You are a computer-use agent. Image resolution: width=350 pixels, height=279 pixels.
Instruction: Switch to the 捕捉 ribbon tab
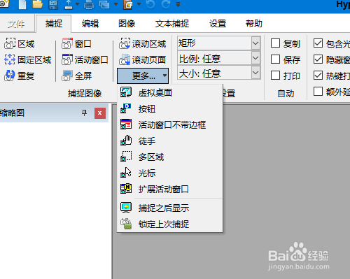click(54, 24)
